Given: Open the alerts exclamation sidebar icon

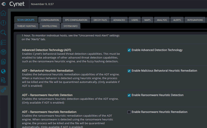Looking at the screenshot, I should 3,23.
